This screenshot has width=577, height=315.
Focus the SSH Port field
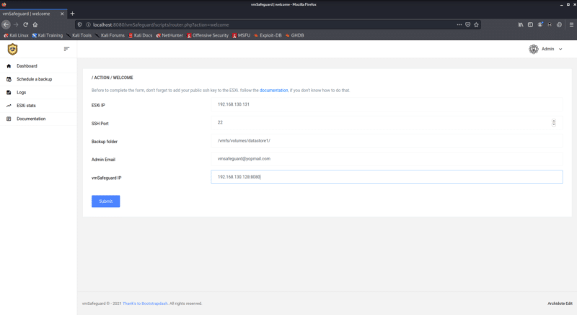(387, 123)
